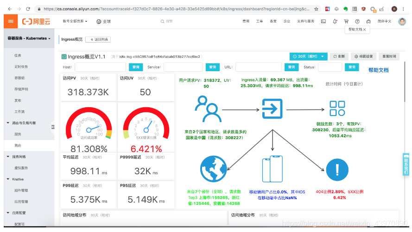
Task: Click 查询 button next to Service
Action: [213, 67]
